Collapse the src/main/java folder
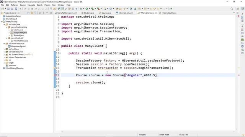Screen dimensions: 245x137 click(x=4, y=24)
